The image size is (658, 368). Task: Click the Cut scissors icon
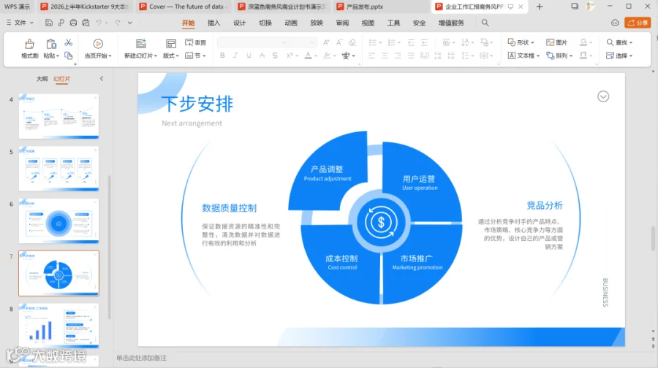(x=69, y=42)
